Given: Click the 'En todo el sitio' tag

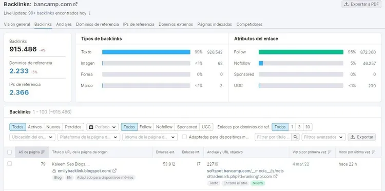Looking at the screenshot, I should pos(235,183).
